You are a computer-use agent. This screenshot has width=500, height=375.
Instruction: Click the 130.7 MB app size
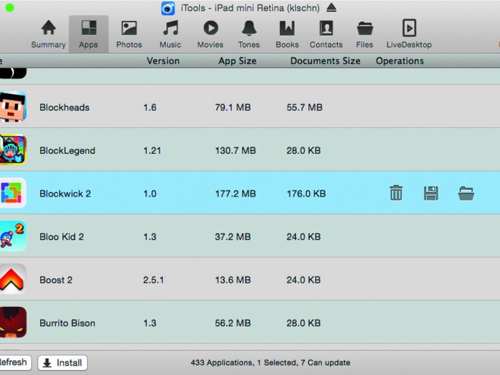click(235, 151)
